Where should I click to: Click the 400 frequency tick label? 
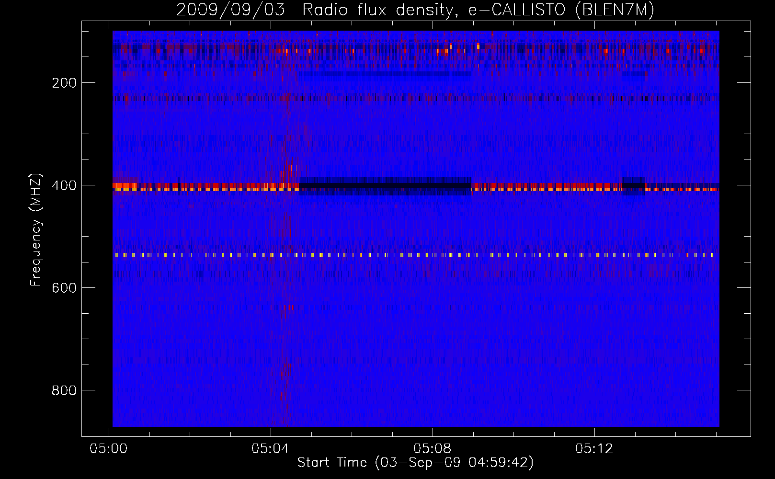point(64,185)
